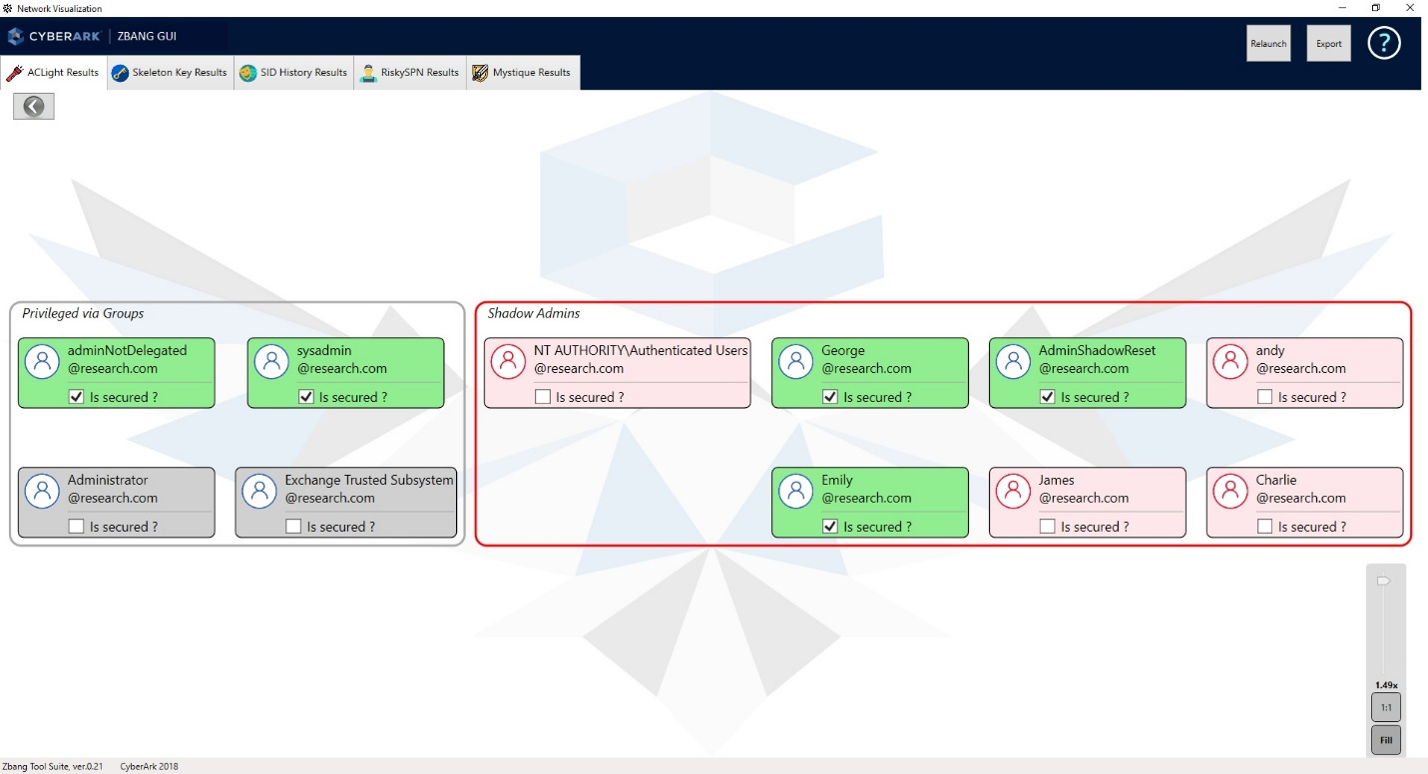Screen dimensions: 1428x774
Task: Uncheck Is secured for AdminShadowReset
Action: coord(1047,397)
